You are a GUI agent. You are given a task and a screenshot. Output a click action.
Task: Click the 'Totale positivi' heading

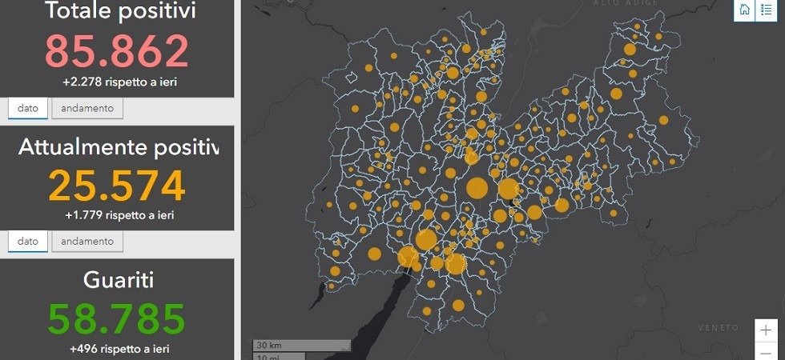[120, 11]
